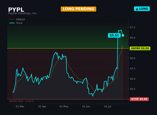
Task: Click the 01 Jul axis label
Action: point(108,106)
